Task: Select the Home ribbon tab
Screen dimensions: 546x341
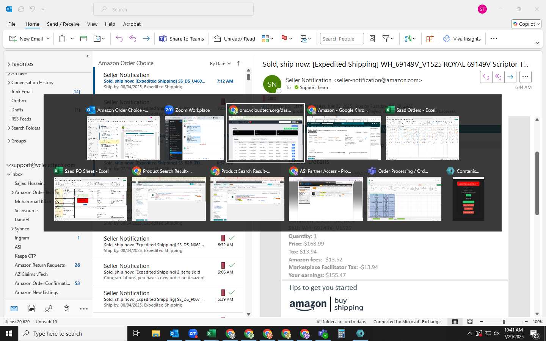Action: coord(32,24)
